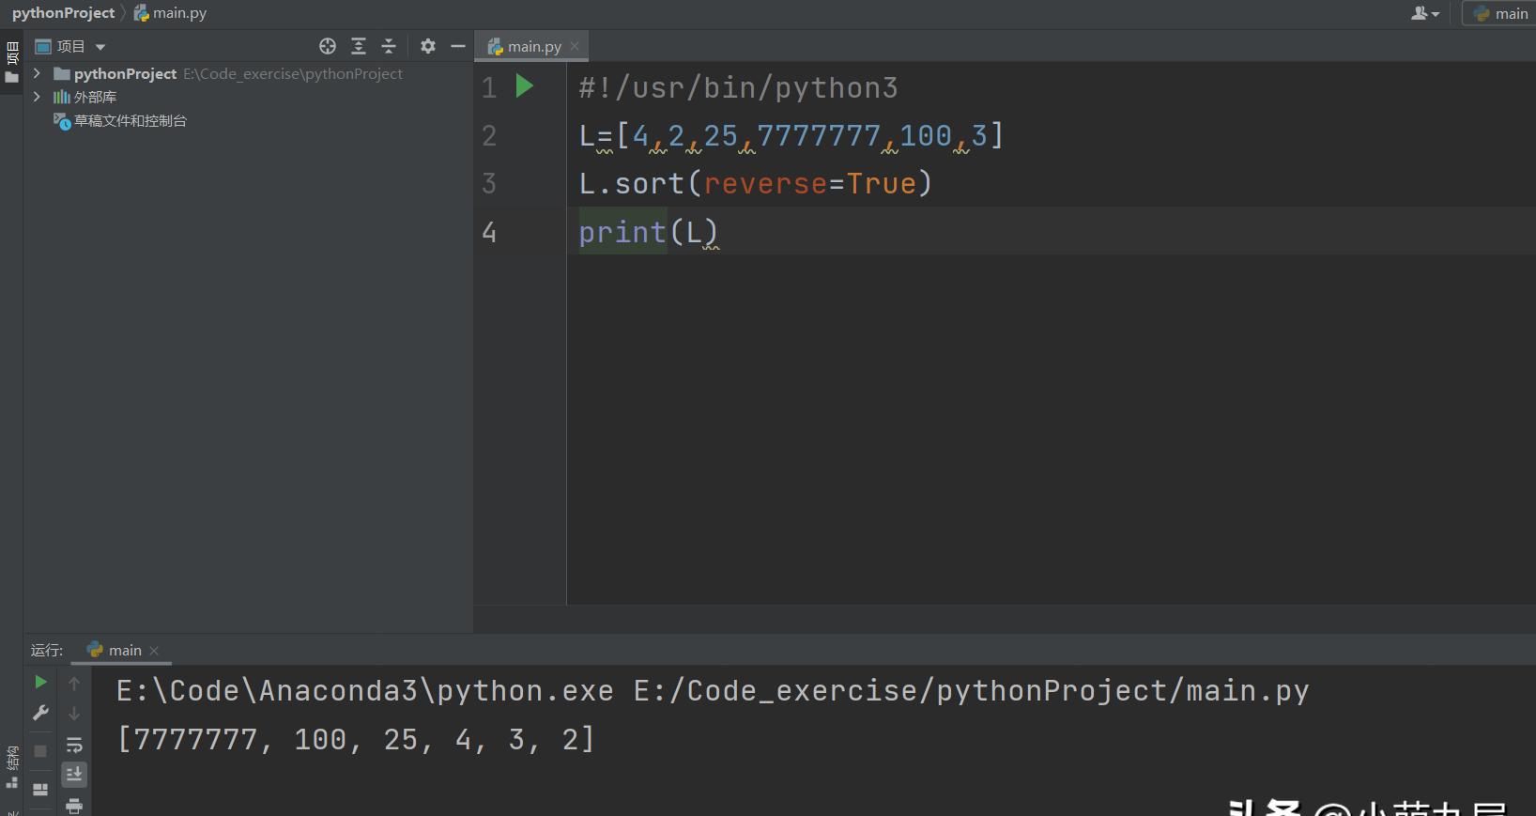The image size is (1536, 816).
Task: Close the main.py editor tab
Action: click(575, 46)
